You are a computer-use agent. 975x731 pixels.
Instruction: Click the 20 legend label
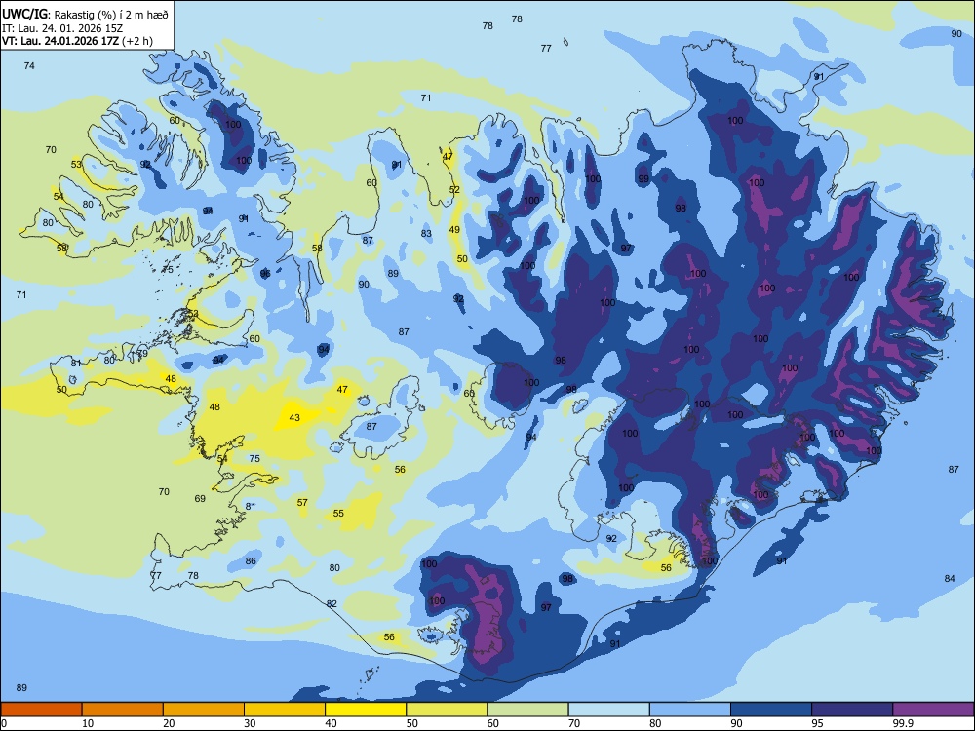(169, 723)
